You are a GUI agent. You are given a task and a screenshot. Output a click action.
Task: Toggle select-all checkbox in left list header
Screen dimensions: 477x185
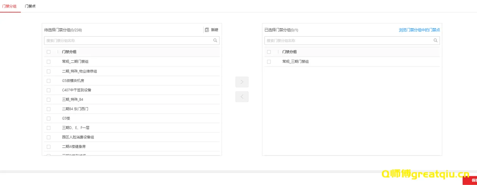tap(48, 52)
